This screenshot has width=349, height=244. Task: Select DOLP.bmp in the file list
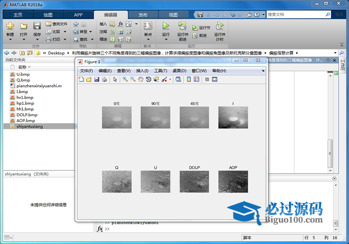[x=26, y=115]
